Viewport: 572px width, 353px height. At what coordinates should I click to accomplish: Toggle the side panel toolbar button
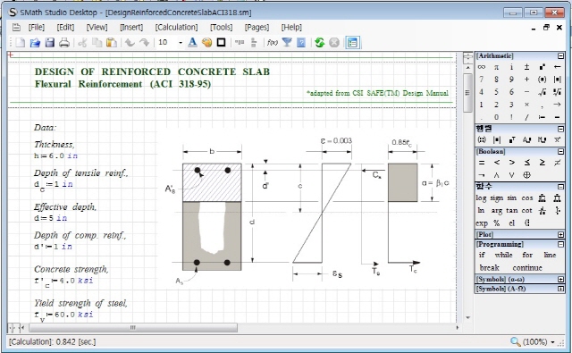(x=352, y=43)
